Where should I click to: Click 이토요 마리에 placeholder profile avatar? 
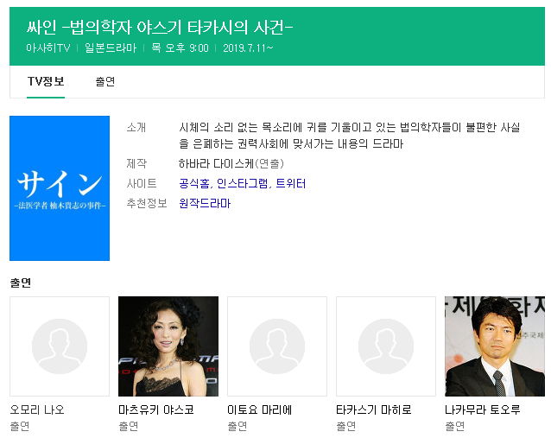pyautogui.click(x=277, y=346)
